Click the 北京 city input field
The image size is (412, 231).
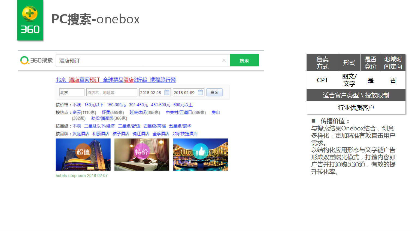pos(72,92)
